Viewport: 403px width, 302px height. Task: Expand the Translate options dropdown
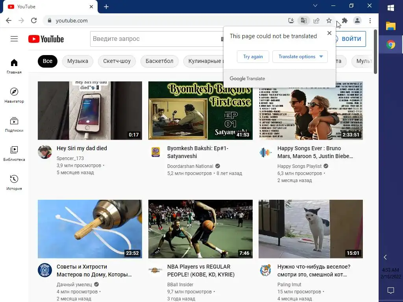click(300, 57)
